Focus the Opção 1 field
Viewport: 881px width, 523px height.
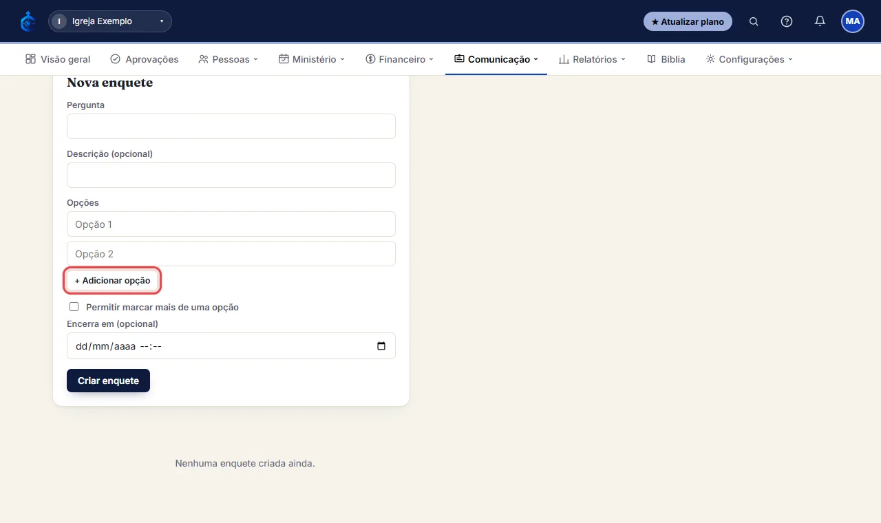click(231, 224)
